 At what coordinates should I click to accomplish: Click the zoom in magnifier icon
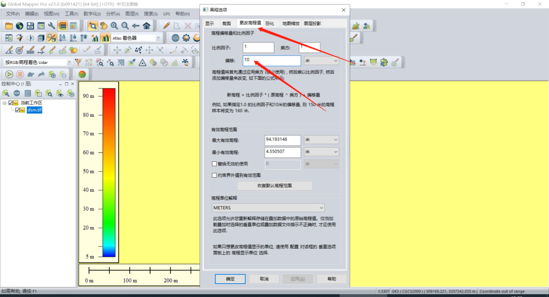(114, 26)
